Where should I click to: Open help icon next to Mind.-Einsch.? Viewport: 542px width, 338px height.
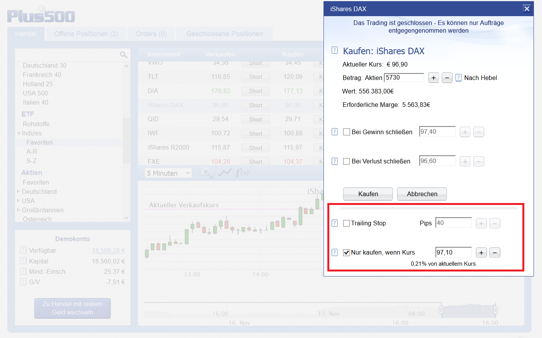click(x=23, y=271)
